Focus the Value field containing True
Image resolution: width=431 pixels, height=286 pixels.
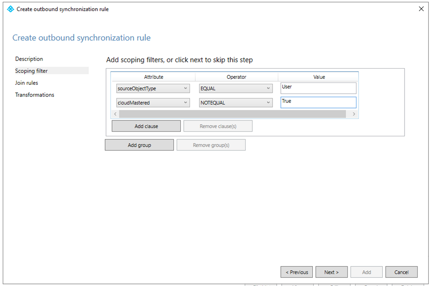point(318,102)
